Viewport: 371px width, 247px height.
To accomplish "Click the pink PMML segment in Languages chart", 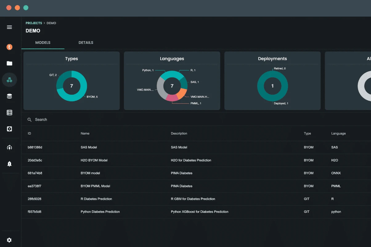I will [x=172, y=98].
